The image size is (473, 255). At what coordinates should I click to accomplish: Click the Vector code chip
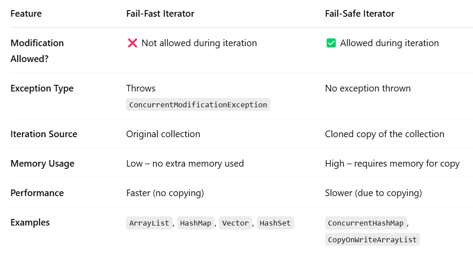tap(236, 223)
